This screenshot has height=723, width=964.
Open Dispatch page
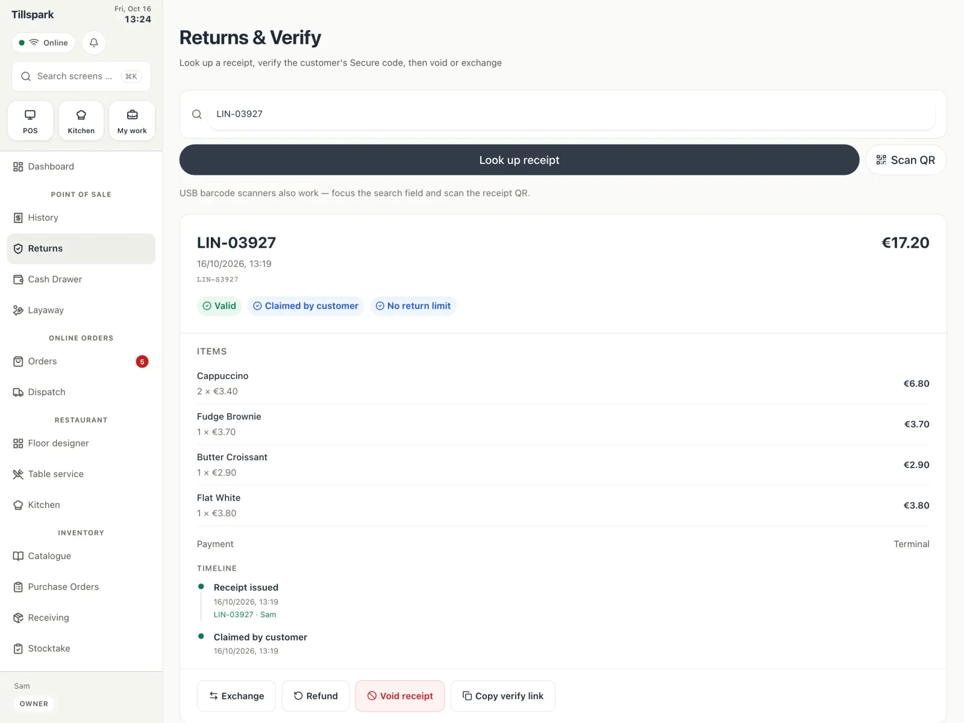[x=81, y=392]
